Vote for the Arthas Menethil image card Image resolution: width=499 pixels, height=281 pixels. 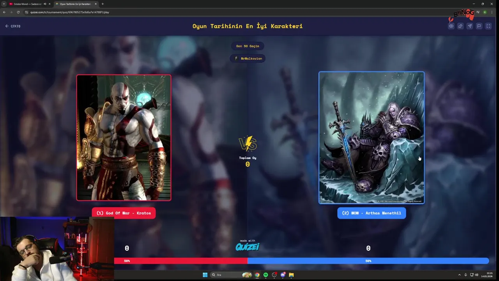coord(372,137)
